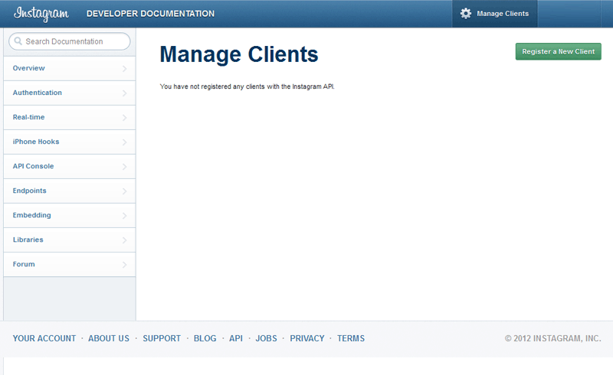Click the Endpoints chevron arrow

pos(125,191)
